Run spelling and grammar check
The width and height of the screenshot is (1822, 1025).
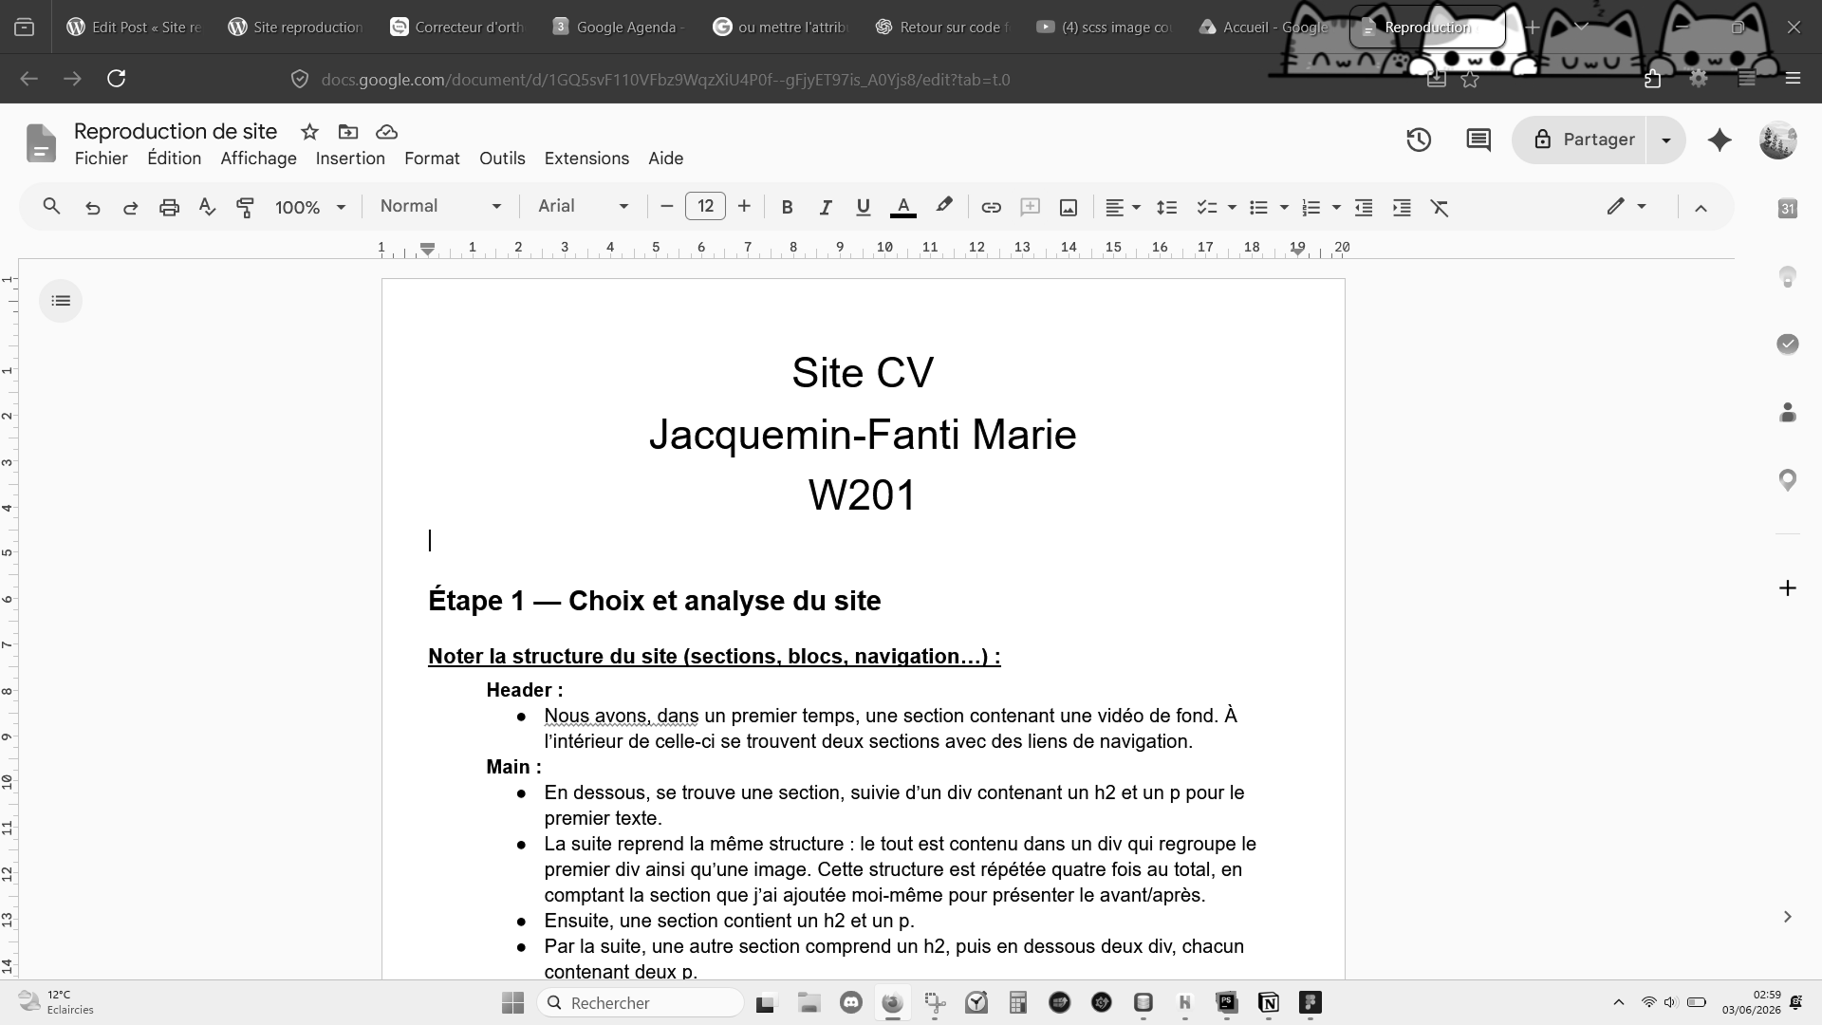pos(207,207)
